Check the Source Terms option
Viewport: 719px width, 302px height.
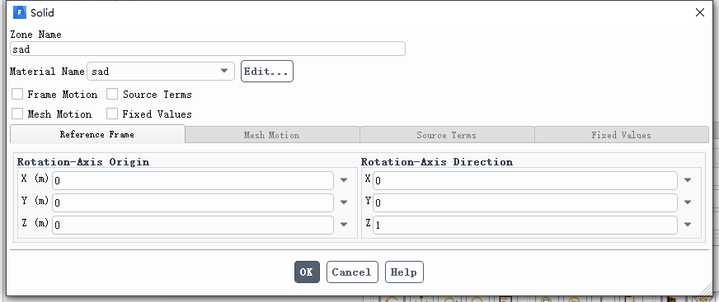(112, 95)
